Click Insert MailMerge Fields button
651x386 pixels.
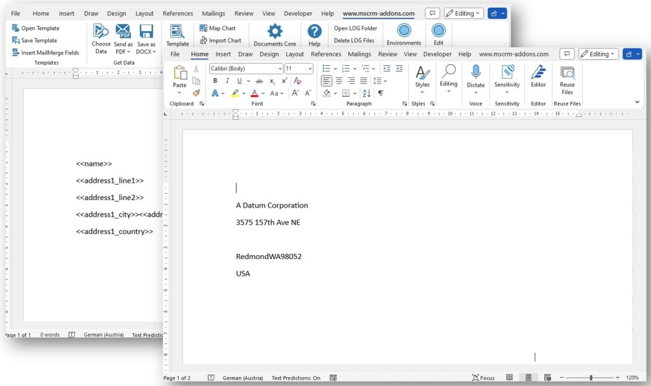(x=45, y=53)
